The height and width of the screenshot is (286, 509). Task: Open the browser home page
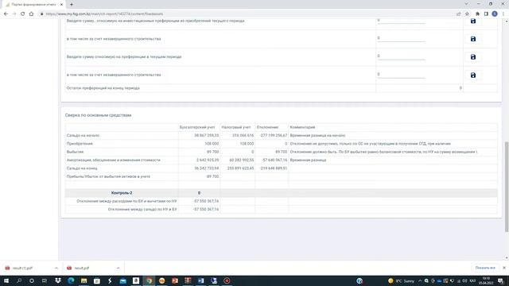point(31,14)
